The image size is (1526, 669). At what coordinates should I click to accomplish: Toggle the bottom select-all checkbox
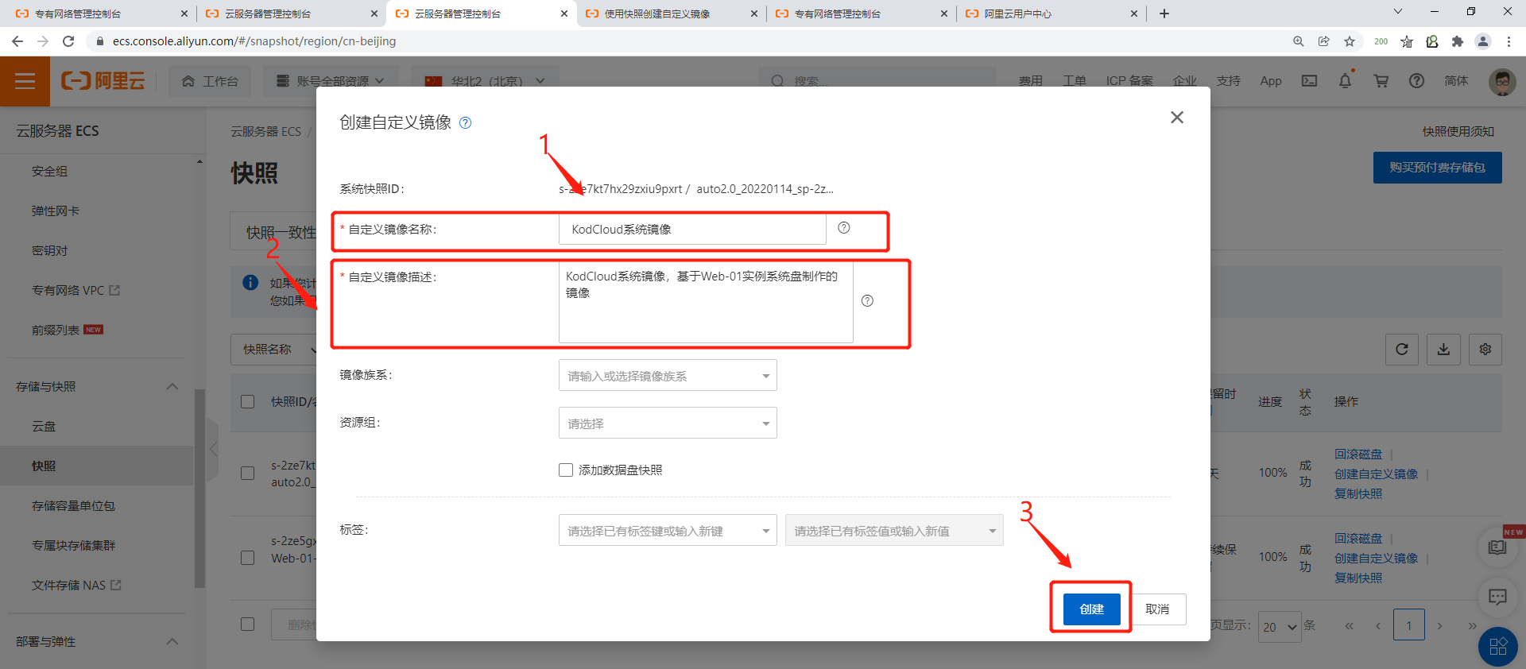pyautogui.click(x=248, y=624)
